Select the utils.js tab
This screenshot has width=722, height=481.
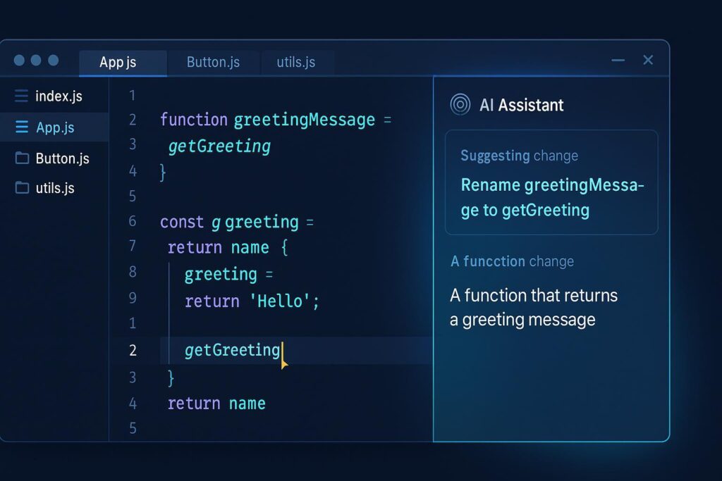(295, 62)
